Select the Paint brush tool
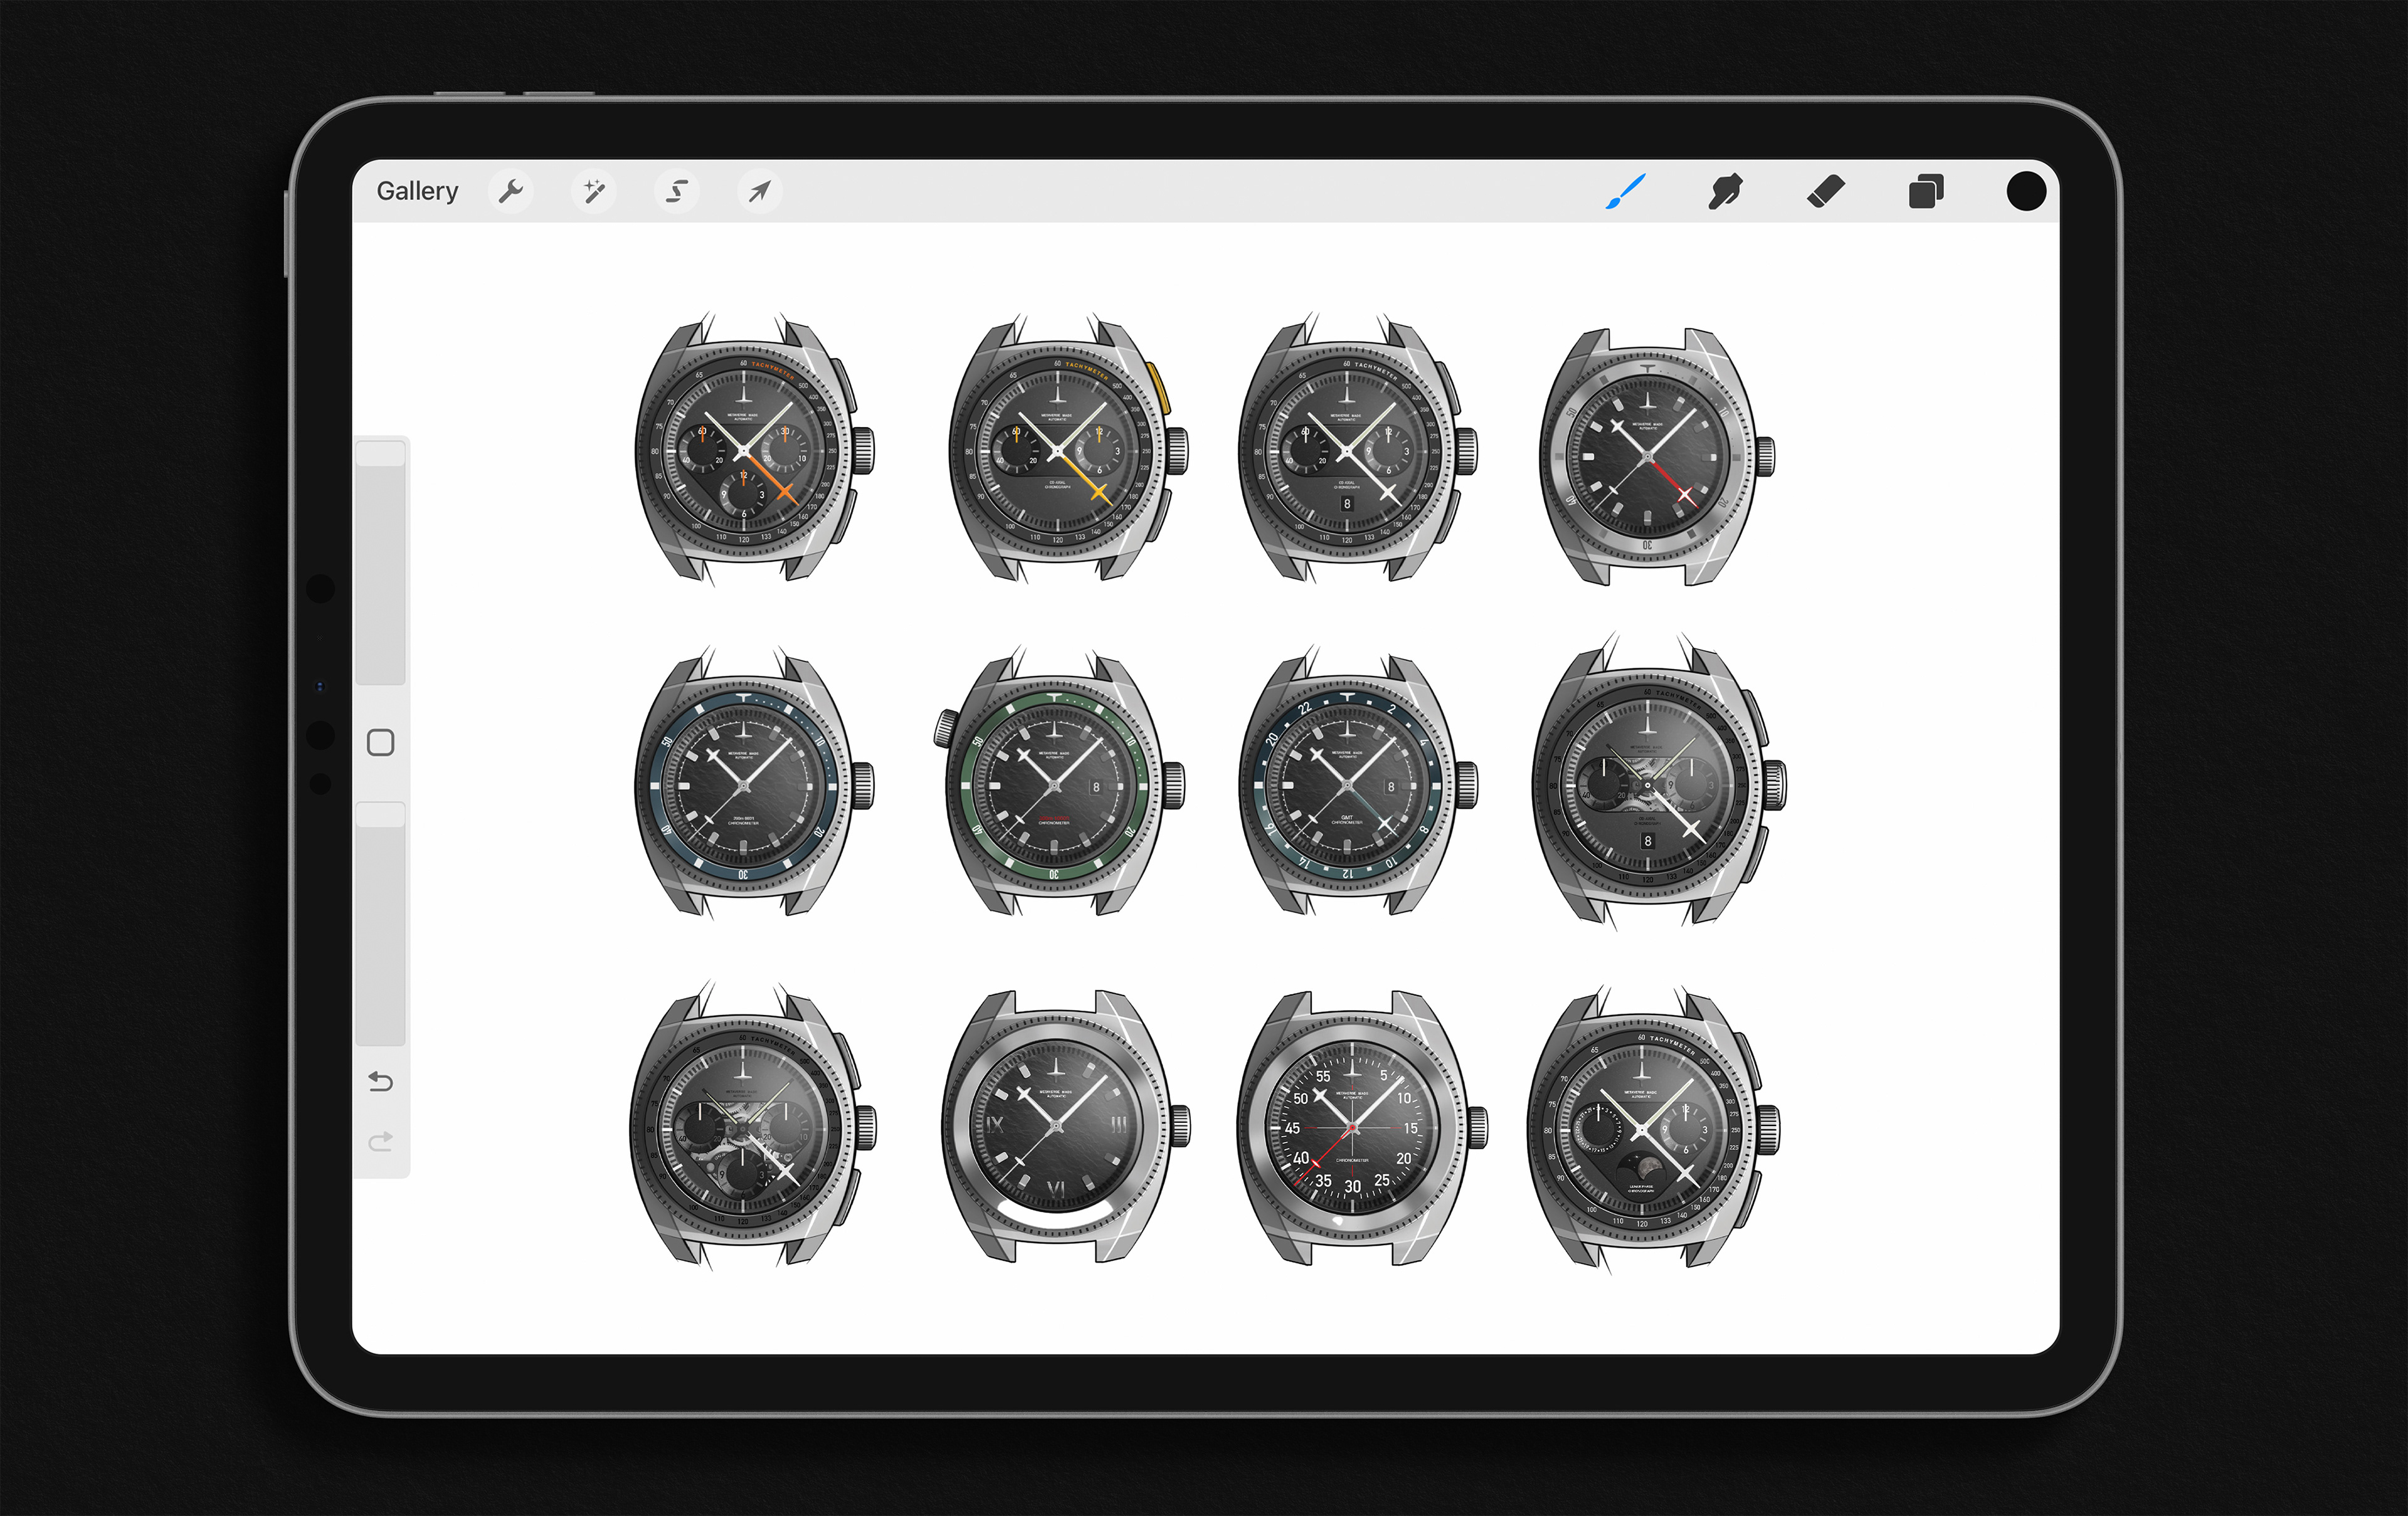 (1625, 191)
